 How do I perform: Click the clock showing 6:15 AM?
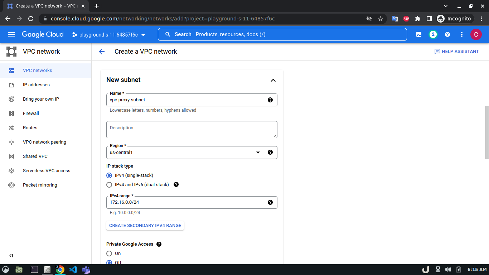tap(477, 270)
